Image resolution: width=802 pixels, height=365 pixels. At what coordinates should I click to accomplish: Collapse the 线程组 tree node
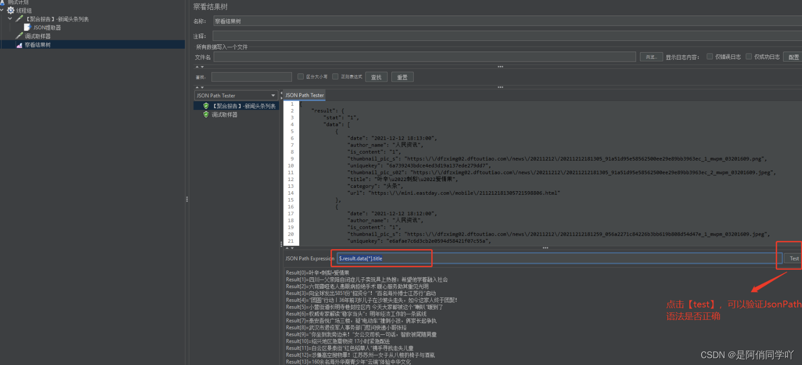click(2, 10)
